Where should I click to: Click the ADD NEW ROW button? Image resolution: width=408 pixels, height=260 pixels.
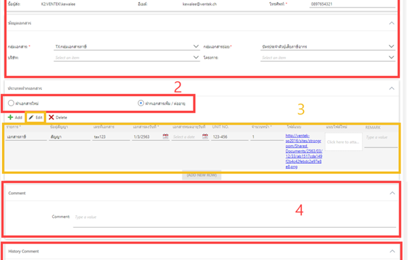(x=202, y=175)
